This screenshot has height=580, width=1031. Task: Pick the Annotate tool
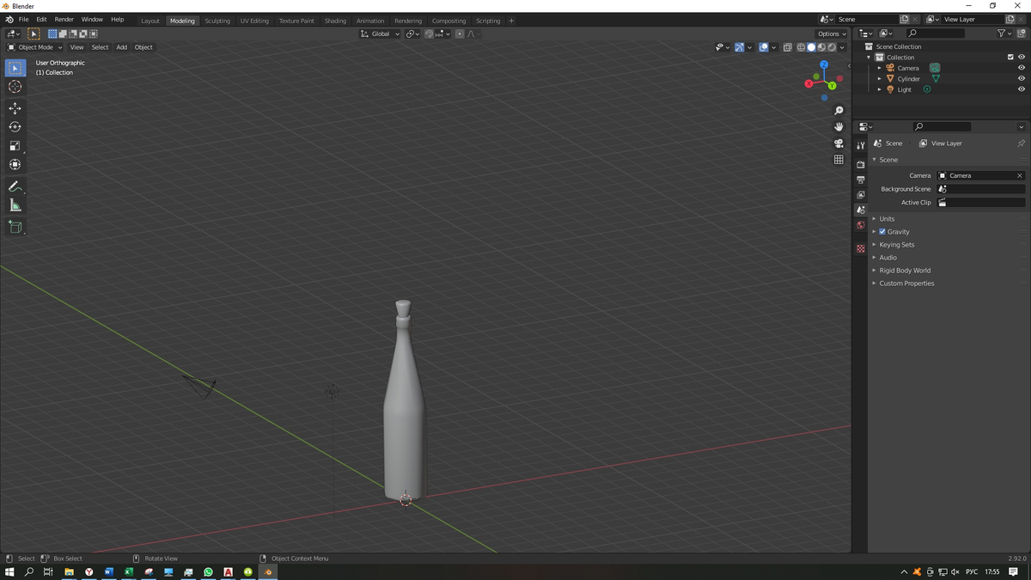pyautogui.click(x=15, y=186)
